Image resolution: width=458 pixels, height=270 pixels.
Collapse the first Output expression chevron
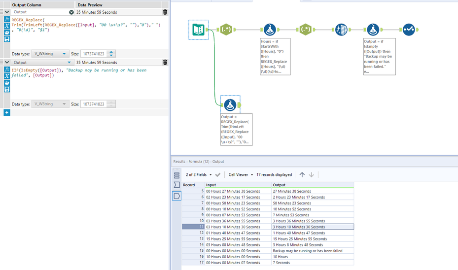click(7, 12)
